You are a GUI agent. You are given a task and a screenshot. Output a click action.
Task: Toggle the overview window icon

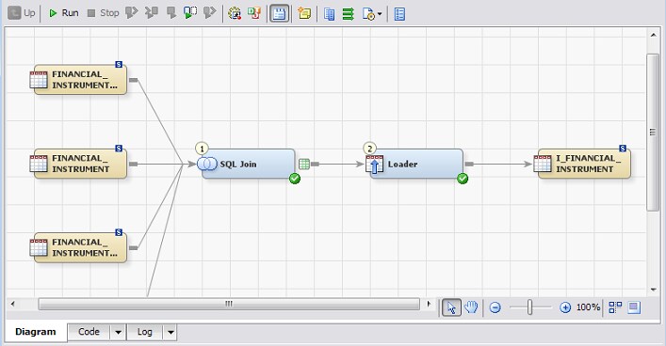point(634,307)
